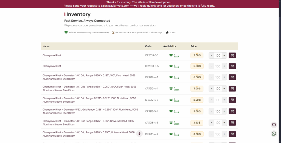Add CR2538-5-3 rivet to cart
281x143 pixels.
(232, 55)
